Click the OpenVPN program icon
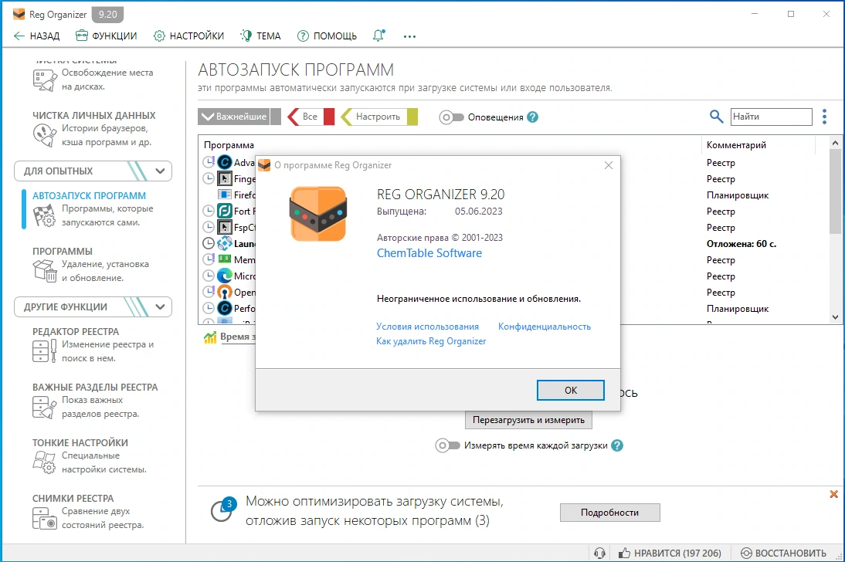845x562 pixels. click(224, 292)
